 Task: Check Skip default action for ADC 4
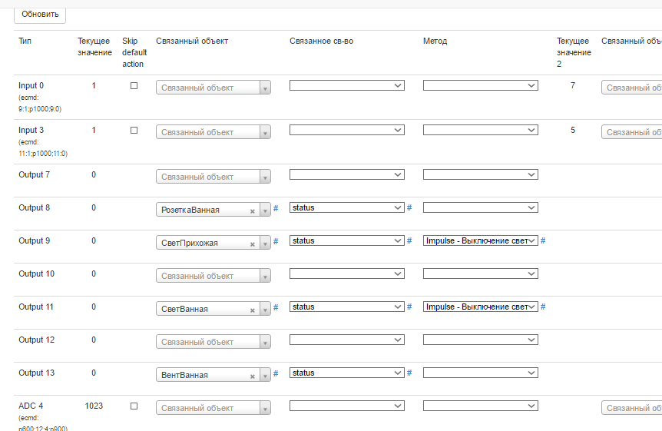134,406
